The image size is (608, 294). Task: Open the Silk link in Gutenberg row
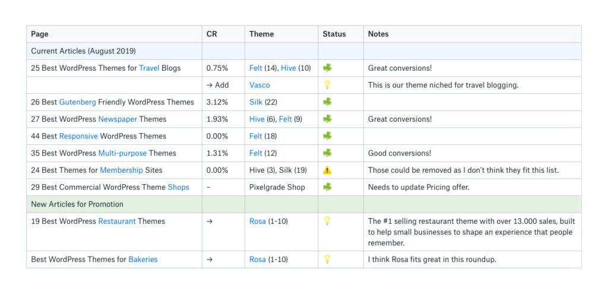click(x=256, y=102)
